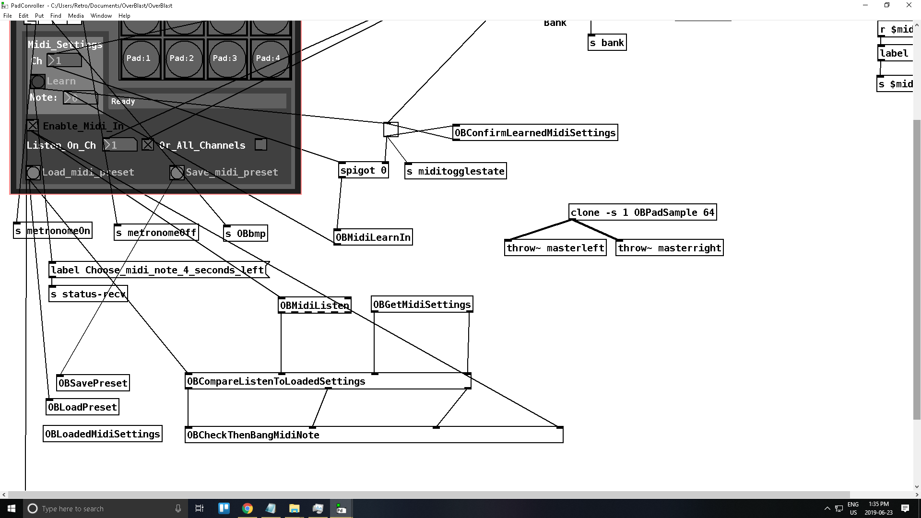Click the taskbar microphone icon
Image resolution: width=921 pixels, height=518 pixels.
click(x=178, y=508)
